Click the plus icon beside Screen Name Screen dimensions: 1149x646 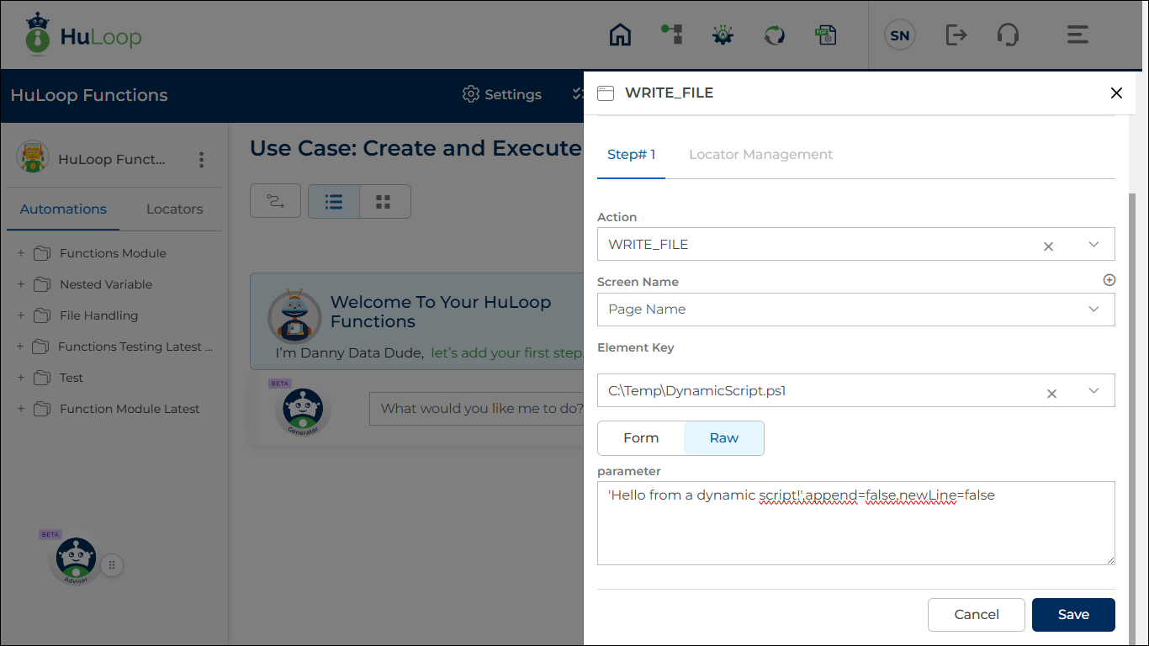click(1109, 280)
